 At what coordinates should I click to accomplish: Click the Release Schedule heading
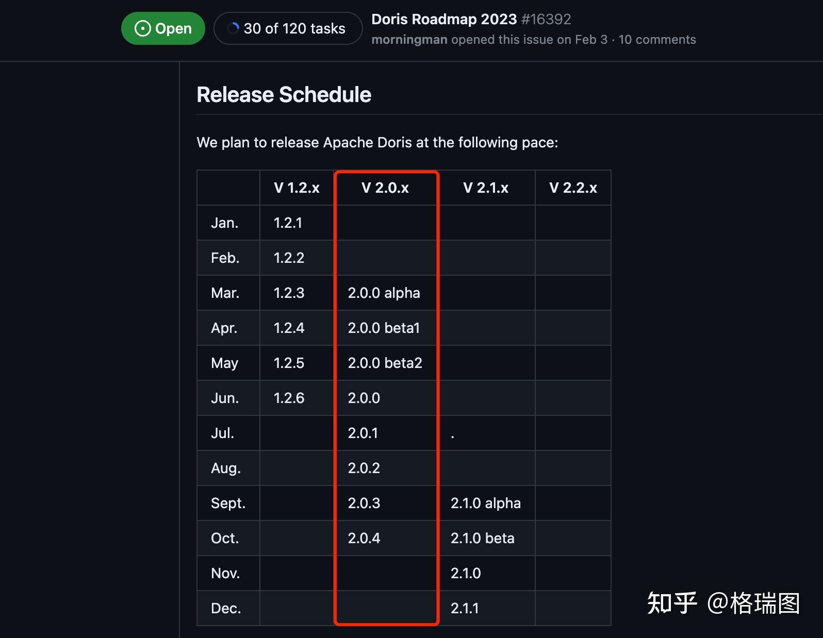tap(284, 95)
